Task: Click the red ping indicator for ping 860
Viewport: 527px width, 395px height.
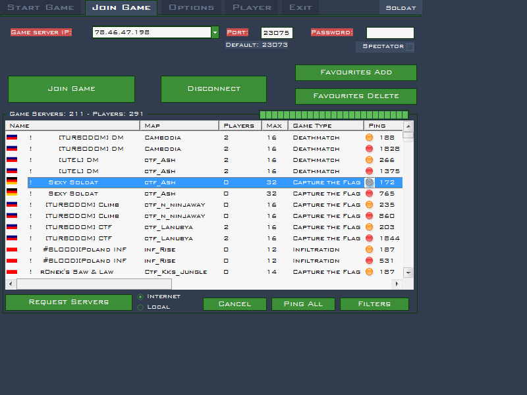Action: point(369,216)
